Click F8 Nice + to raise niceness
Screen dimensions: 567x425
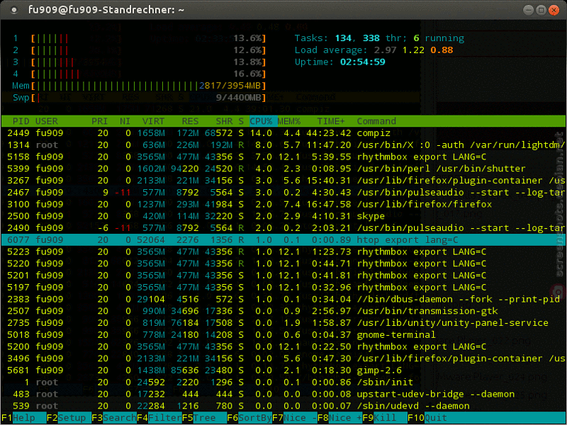(x=340, y=418)
